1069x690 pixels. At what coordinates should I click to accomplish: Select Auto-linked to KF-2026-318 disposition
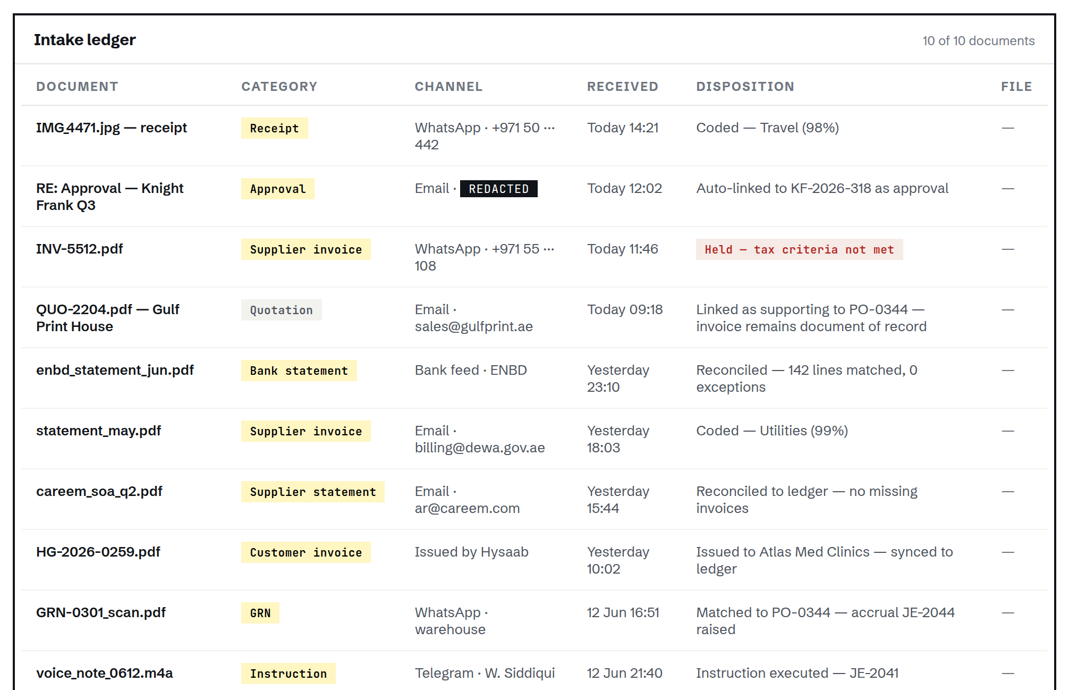point(822,188)
